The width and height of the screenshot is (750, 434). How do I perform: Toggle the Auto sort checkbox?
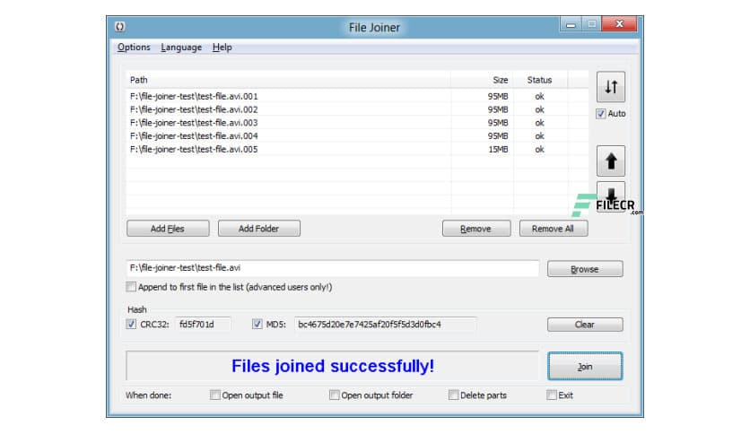[x=601, y=114]
